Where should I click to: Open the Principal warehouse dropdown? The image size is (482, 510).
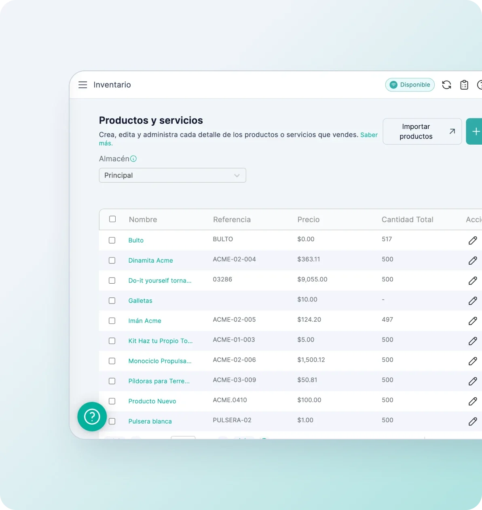pyautogui.click(x=172, y=175)
